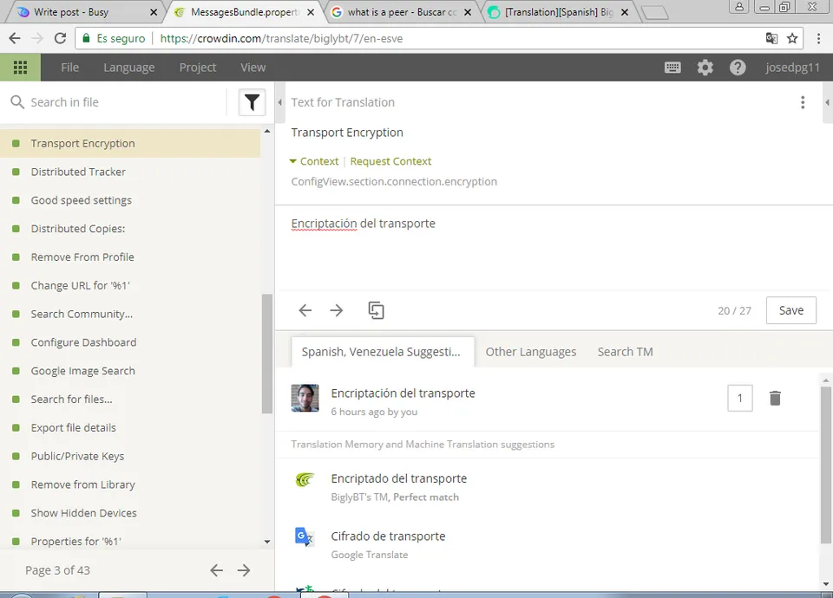This screenshot has width=833, height=598.
Task: Click the user avatar thumbnail in suggestion
Action: (x=305, y=398)
